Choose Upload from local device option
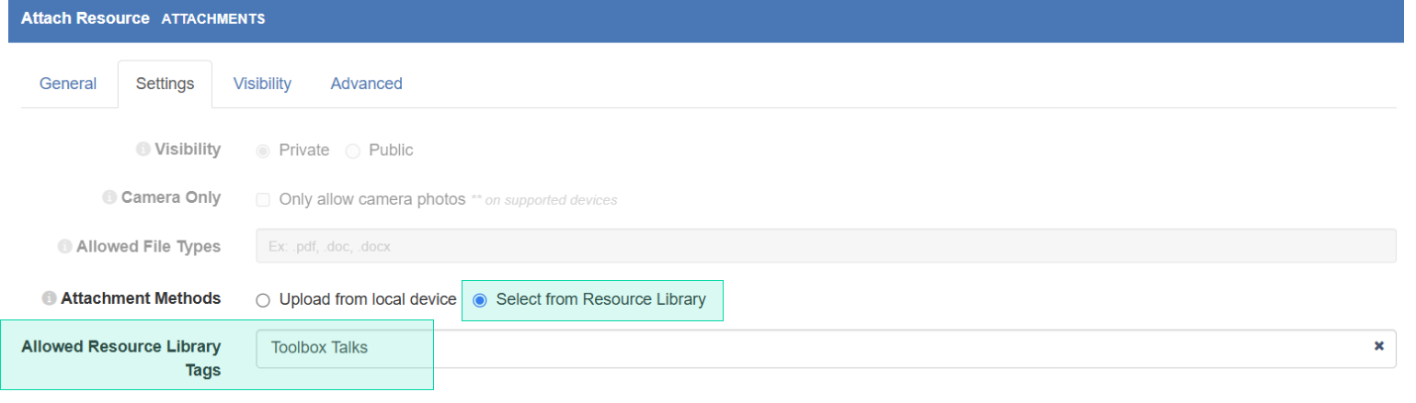The height and width of the screenshot is (403, 1416). [263, 300]
